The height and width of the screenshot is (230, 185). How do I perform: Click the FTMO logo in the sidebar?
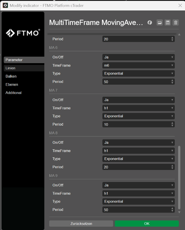click(23, 33)
